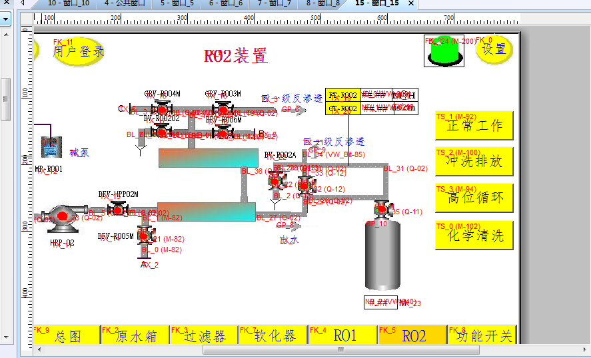Click the 用户登录 button
This screenshot has width=591, height=358.
(79, 51)
